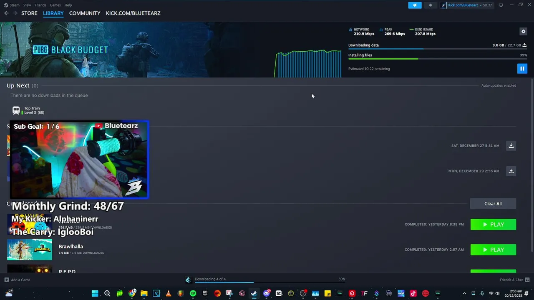Click the Add a Game label
The width and height of the screenshot is (534, 300).
point(21,280)
